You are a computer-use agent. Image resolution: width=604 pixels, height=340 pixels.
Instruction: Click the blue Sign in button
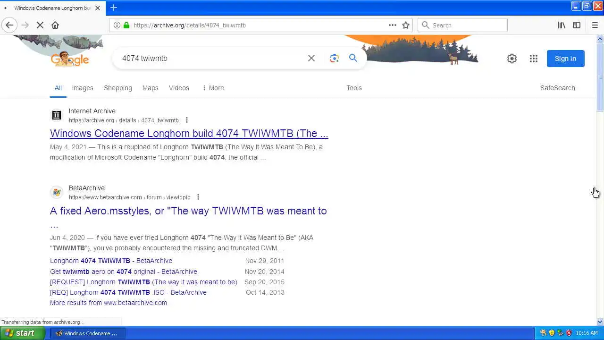coord(565,59)
